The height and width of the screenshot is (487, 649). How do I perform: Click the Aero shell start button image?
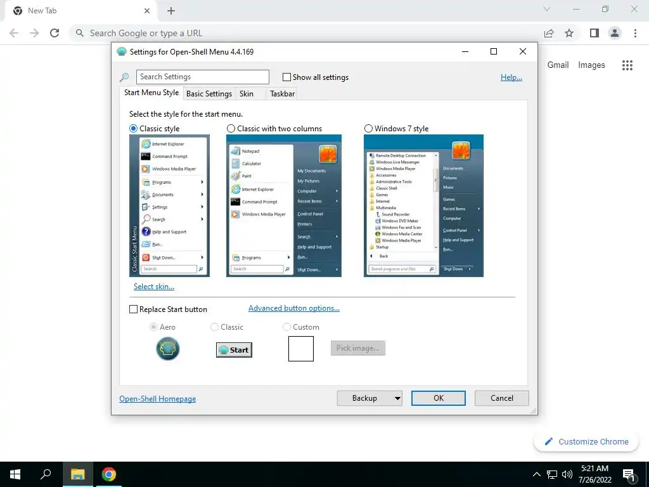(x=167, y=349)
